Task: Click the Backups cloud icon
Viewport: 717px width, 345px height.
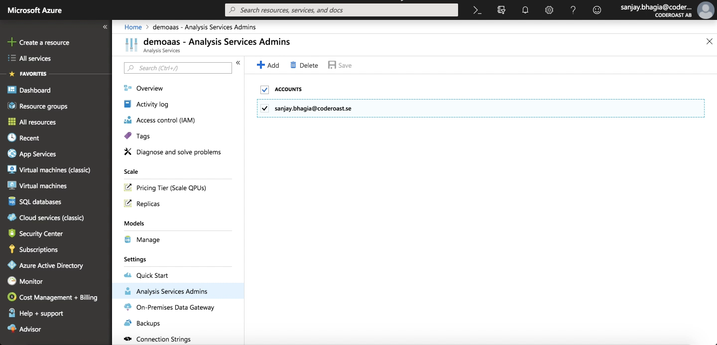Action: (128, 323)
